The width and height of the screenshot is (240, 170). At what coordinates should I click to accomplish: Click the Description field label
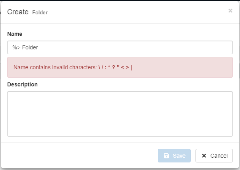22,84
